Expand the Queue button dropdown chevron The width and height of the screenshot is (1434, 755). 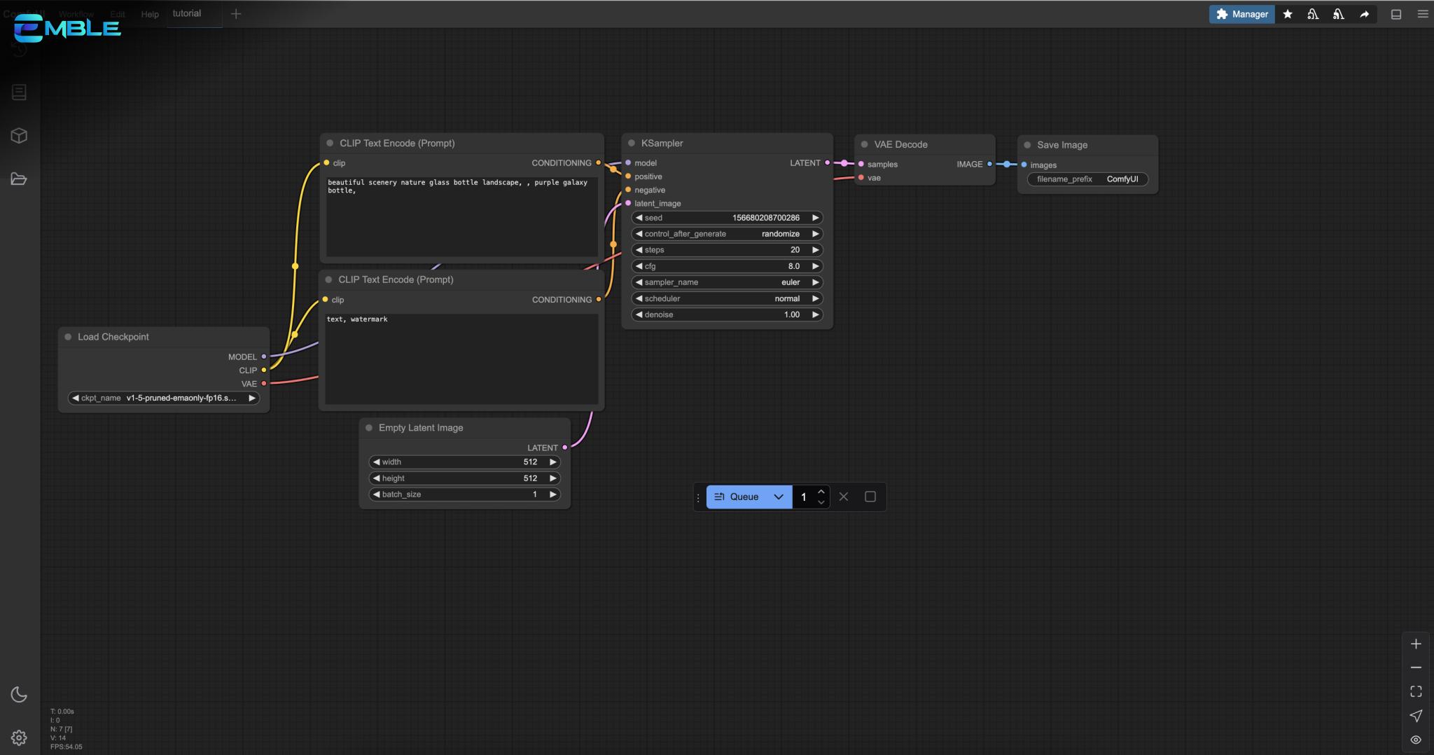click(779, 497)
